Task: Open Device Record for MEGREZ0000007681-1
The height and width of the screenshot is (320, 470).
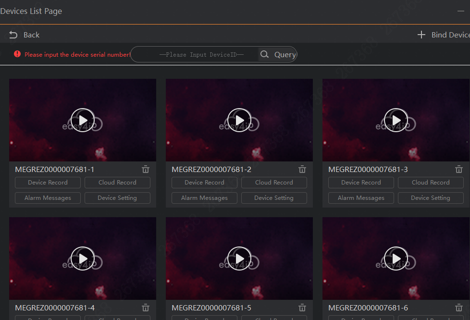Action: 48,183
